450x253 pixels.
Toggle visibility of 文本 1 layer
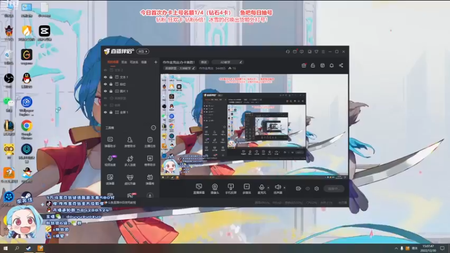coord(105,77)
